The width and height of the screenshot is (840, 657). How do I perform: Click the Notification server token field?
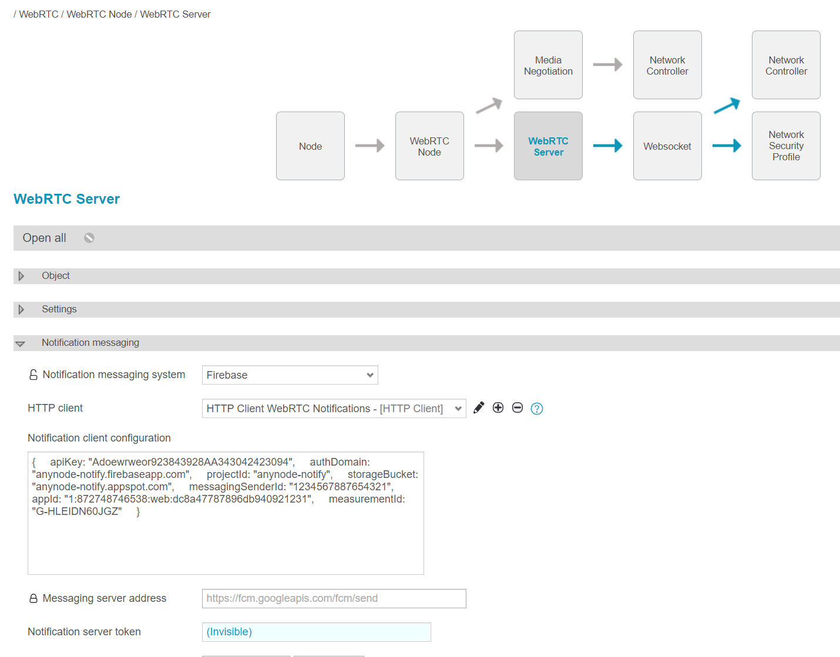tap(316, 632)
